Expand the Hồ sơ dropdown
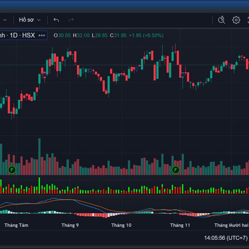Screen dimensions: 249x249 30,20
